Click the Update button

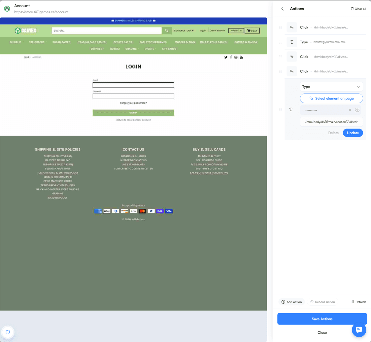pyautogui.click(x=353, y=133)
